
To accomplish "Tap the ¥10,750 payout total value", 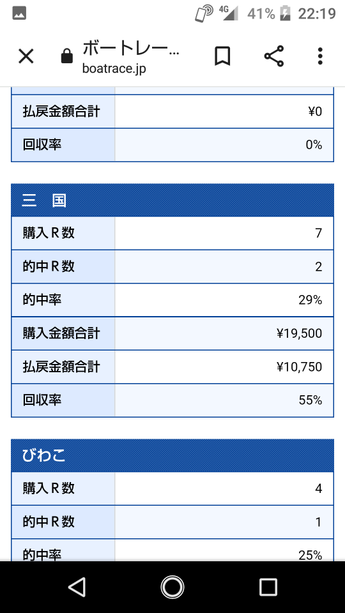I will pyautogui.click(x=299, y=367).
